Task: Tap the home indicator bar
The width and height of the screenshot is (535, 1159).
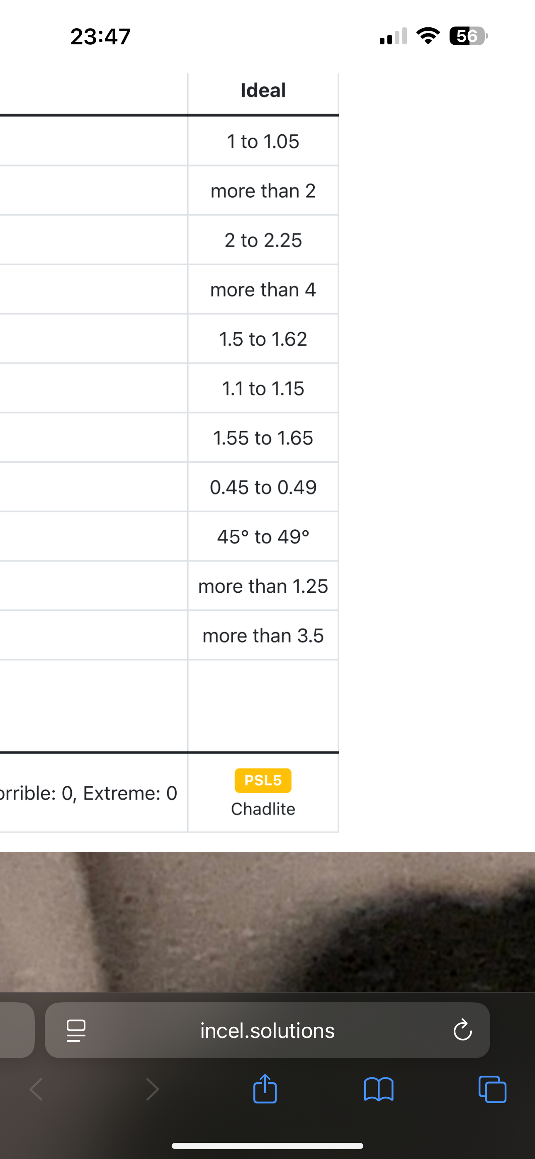Action: click(267, 1146)
